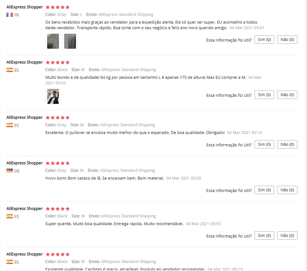
Task: Click the Spanish flag on the Super quente review
Action: [x=10, y=216]
